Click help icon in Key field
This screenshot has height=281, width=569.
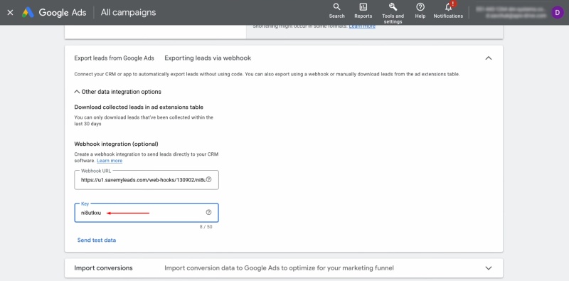(x=208, y=213)
